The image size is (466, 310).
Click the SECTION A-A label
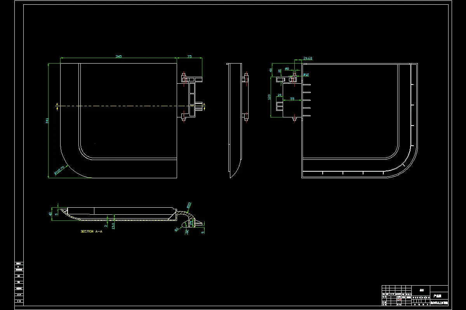pos(92,231)
